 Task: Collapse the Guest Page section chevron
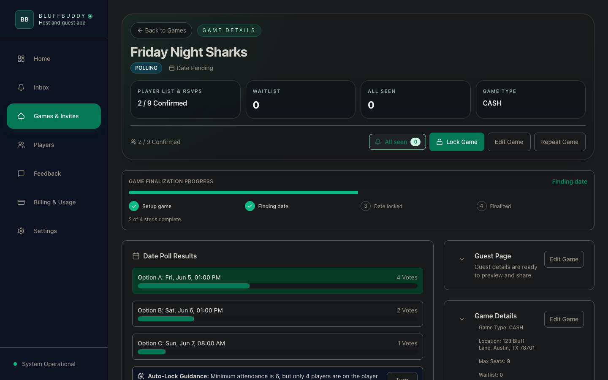(x=462, y=259)
